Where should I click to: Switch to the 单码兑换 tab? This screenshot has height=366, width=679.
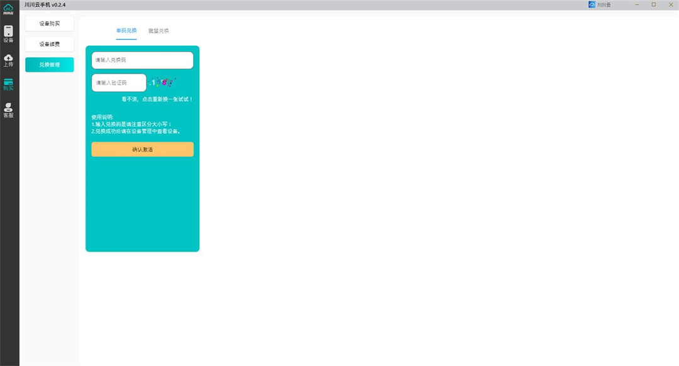tap(126, 30)
